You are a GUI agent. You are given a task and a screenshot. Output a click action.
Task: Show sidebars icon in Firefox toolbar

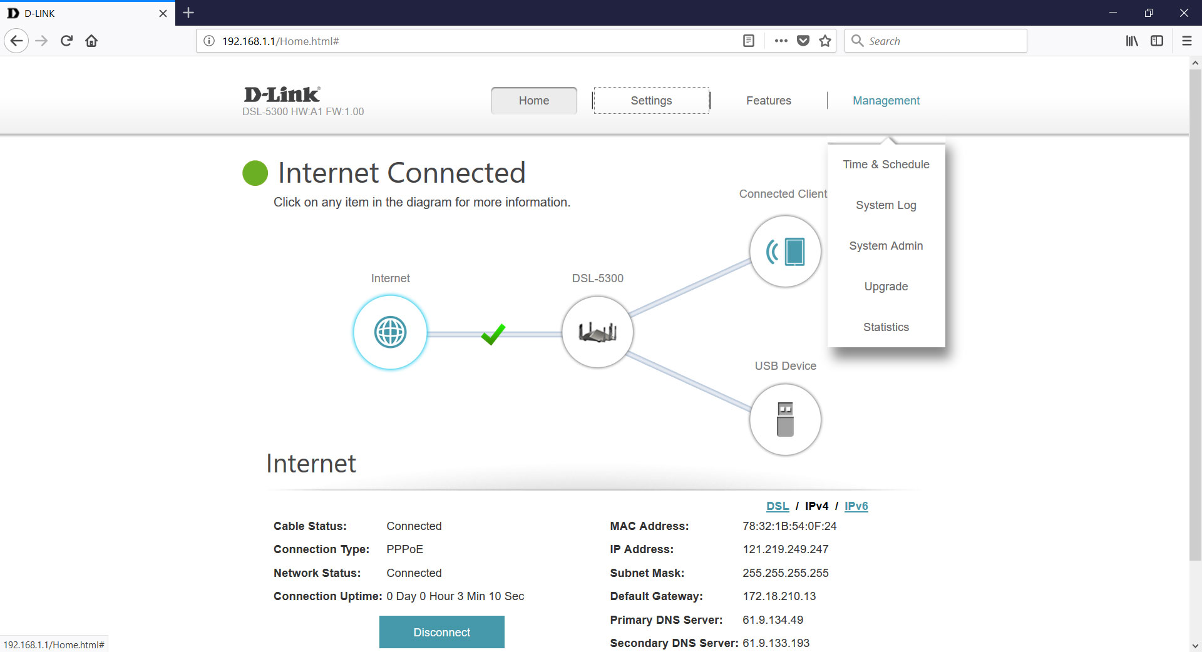coord(1157,41)
